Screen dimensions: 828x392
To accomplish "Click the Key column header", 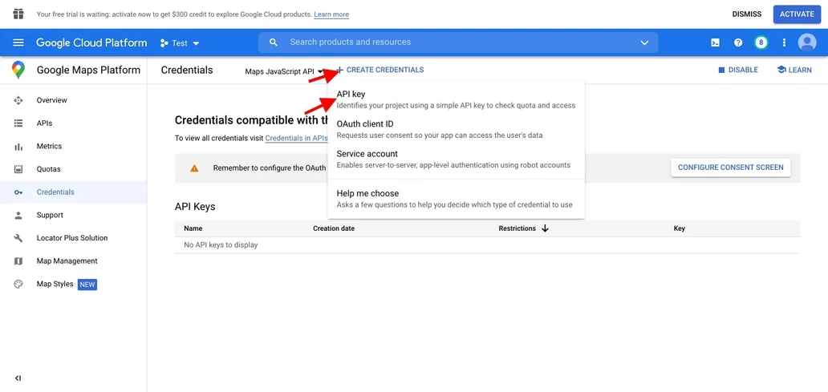I will pos(679,228).
